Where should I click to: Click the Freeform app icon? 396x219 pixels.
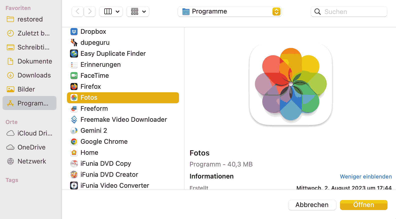tap(74, 108)
